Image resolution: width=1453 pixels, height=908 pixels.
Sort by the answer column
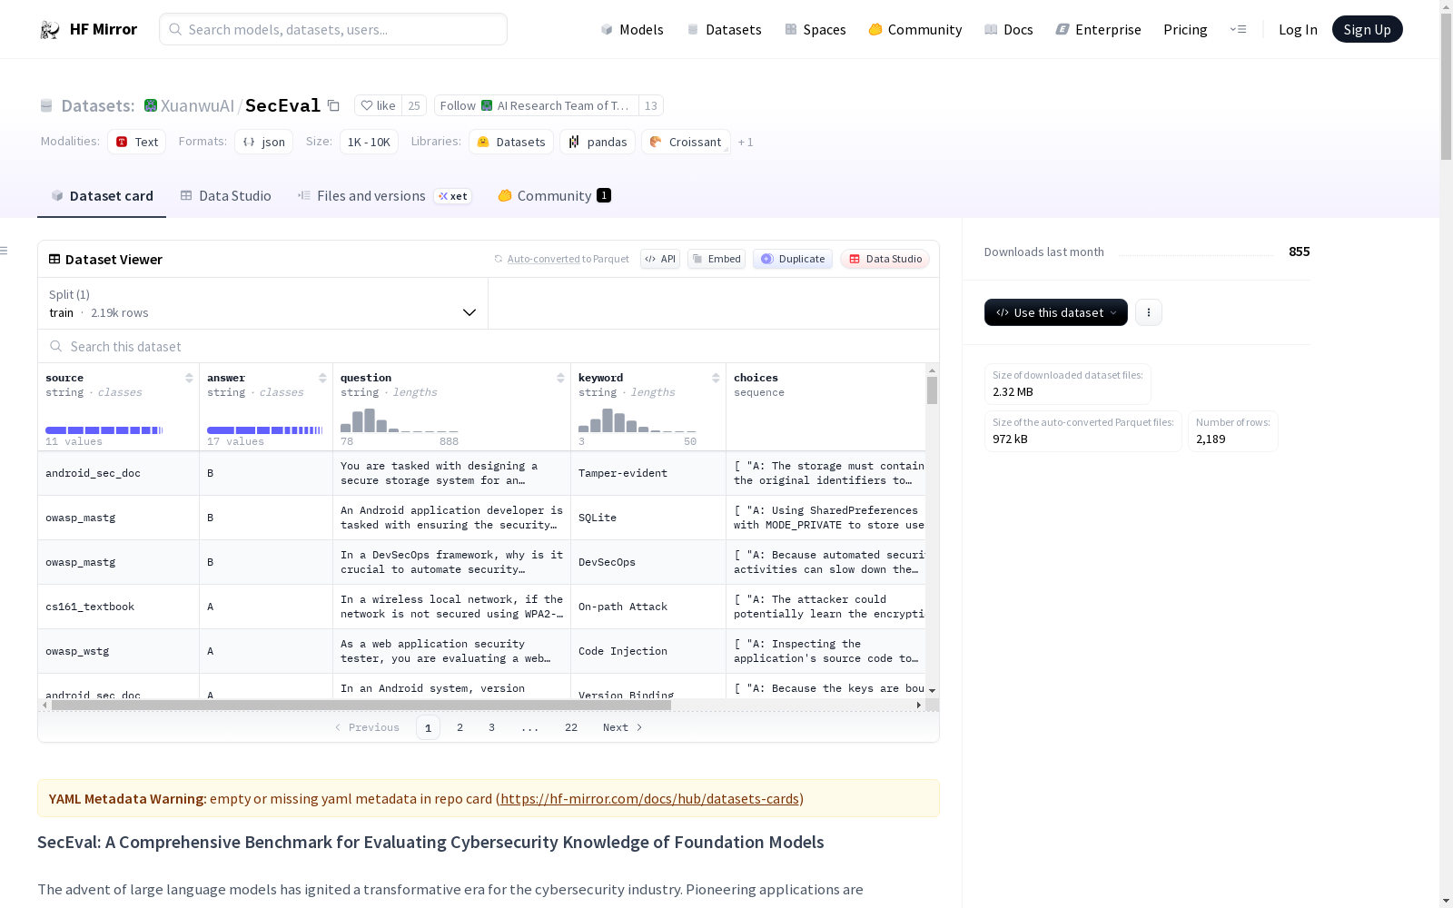[x=322, y=378]
